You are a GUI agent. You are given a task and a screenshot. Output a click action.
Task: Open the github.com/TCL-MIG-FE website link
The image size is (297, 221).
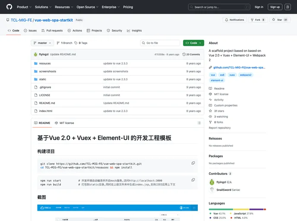coord(239,68)
